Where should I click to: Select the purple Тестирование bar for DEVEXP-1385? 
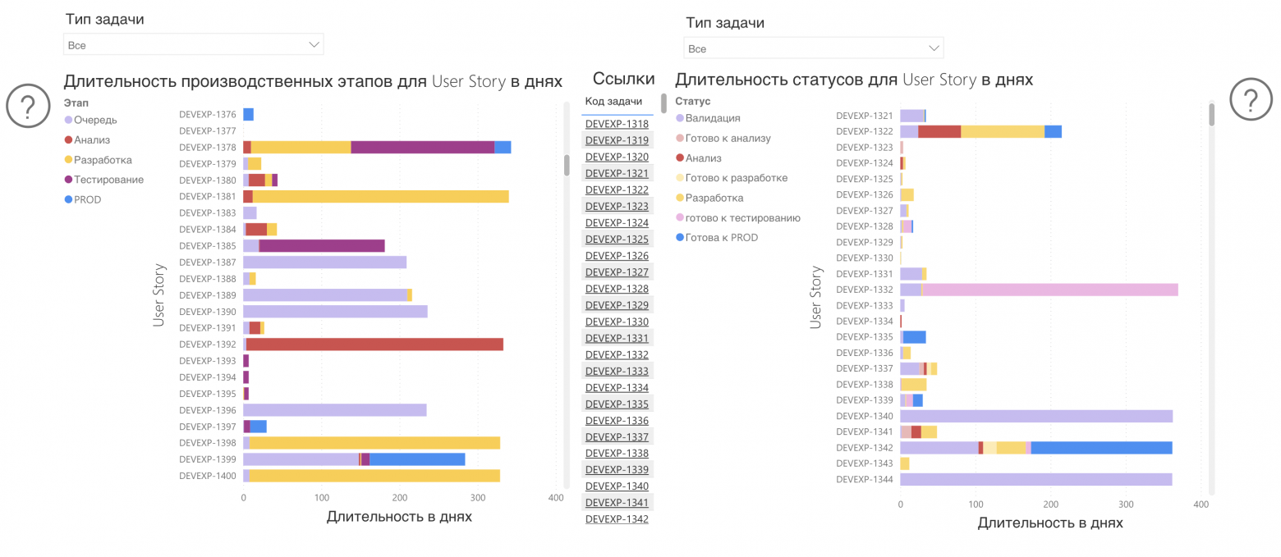click(322, 246)
